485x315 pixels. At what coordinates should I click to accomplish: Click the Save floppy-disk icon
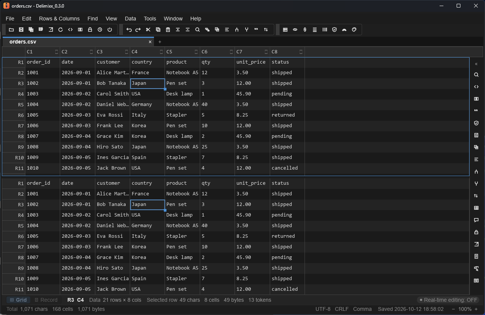tap(21, 30)
